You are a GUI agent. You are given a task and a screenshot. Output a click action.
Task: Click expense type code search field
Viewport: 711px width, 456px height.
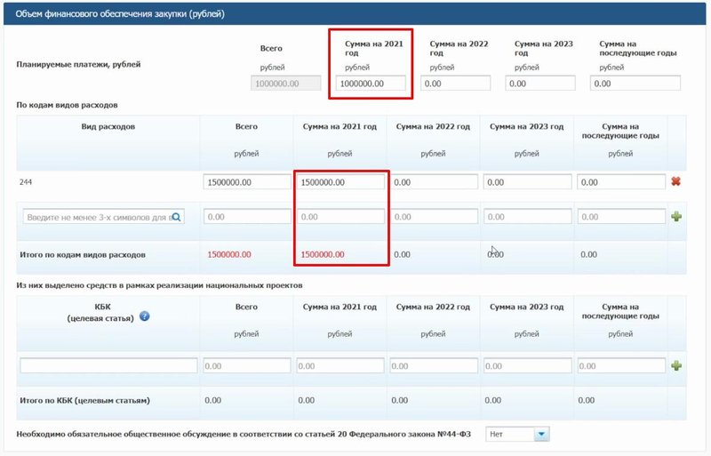coord(96,216)
